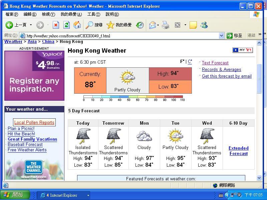Expand the address bar dropdown arrow

click(221, 36)
